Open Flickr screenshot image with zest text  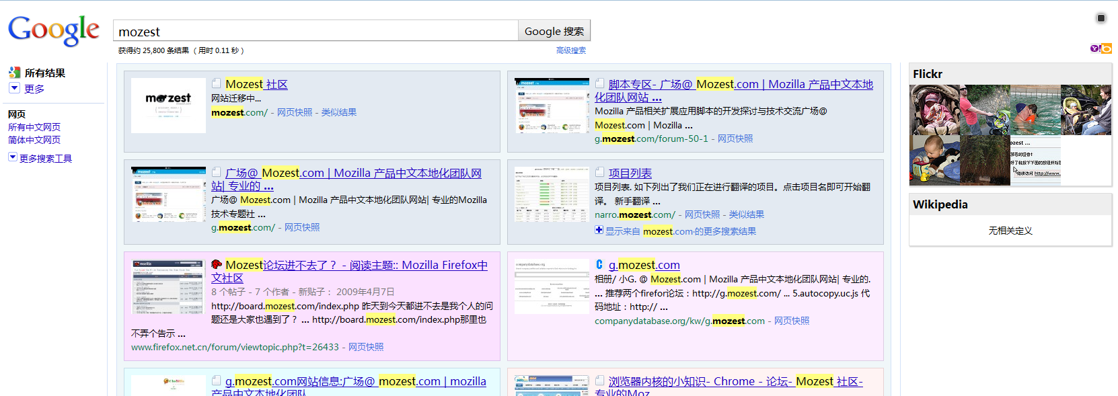(x=1035, y=160)
